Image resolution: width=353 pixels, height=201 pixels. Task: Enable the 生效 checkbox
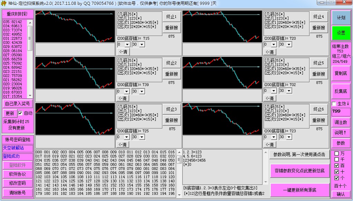point(334,104)
